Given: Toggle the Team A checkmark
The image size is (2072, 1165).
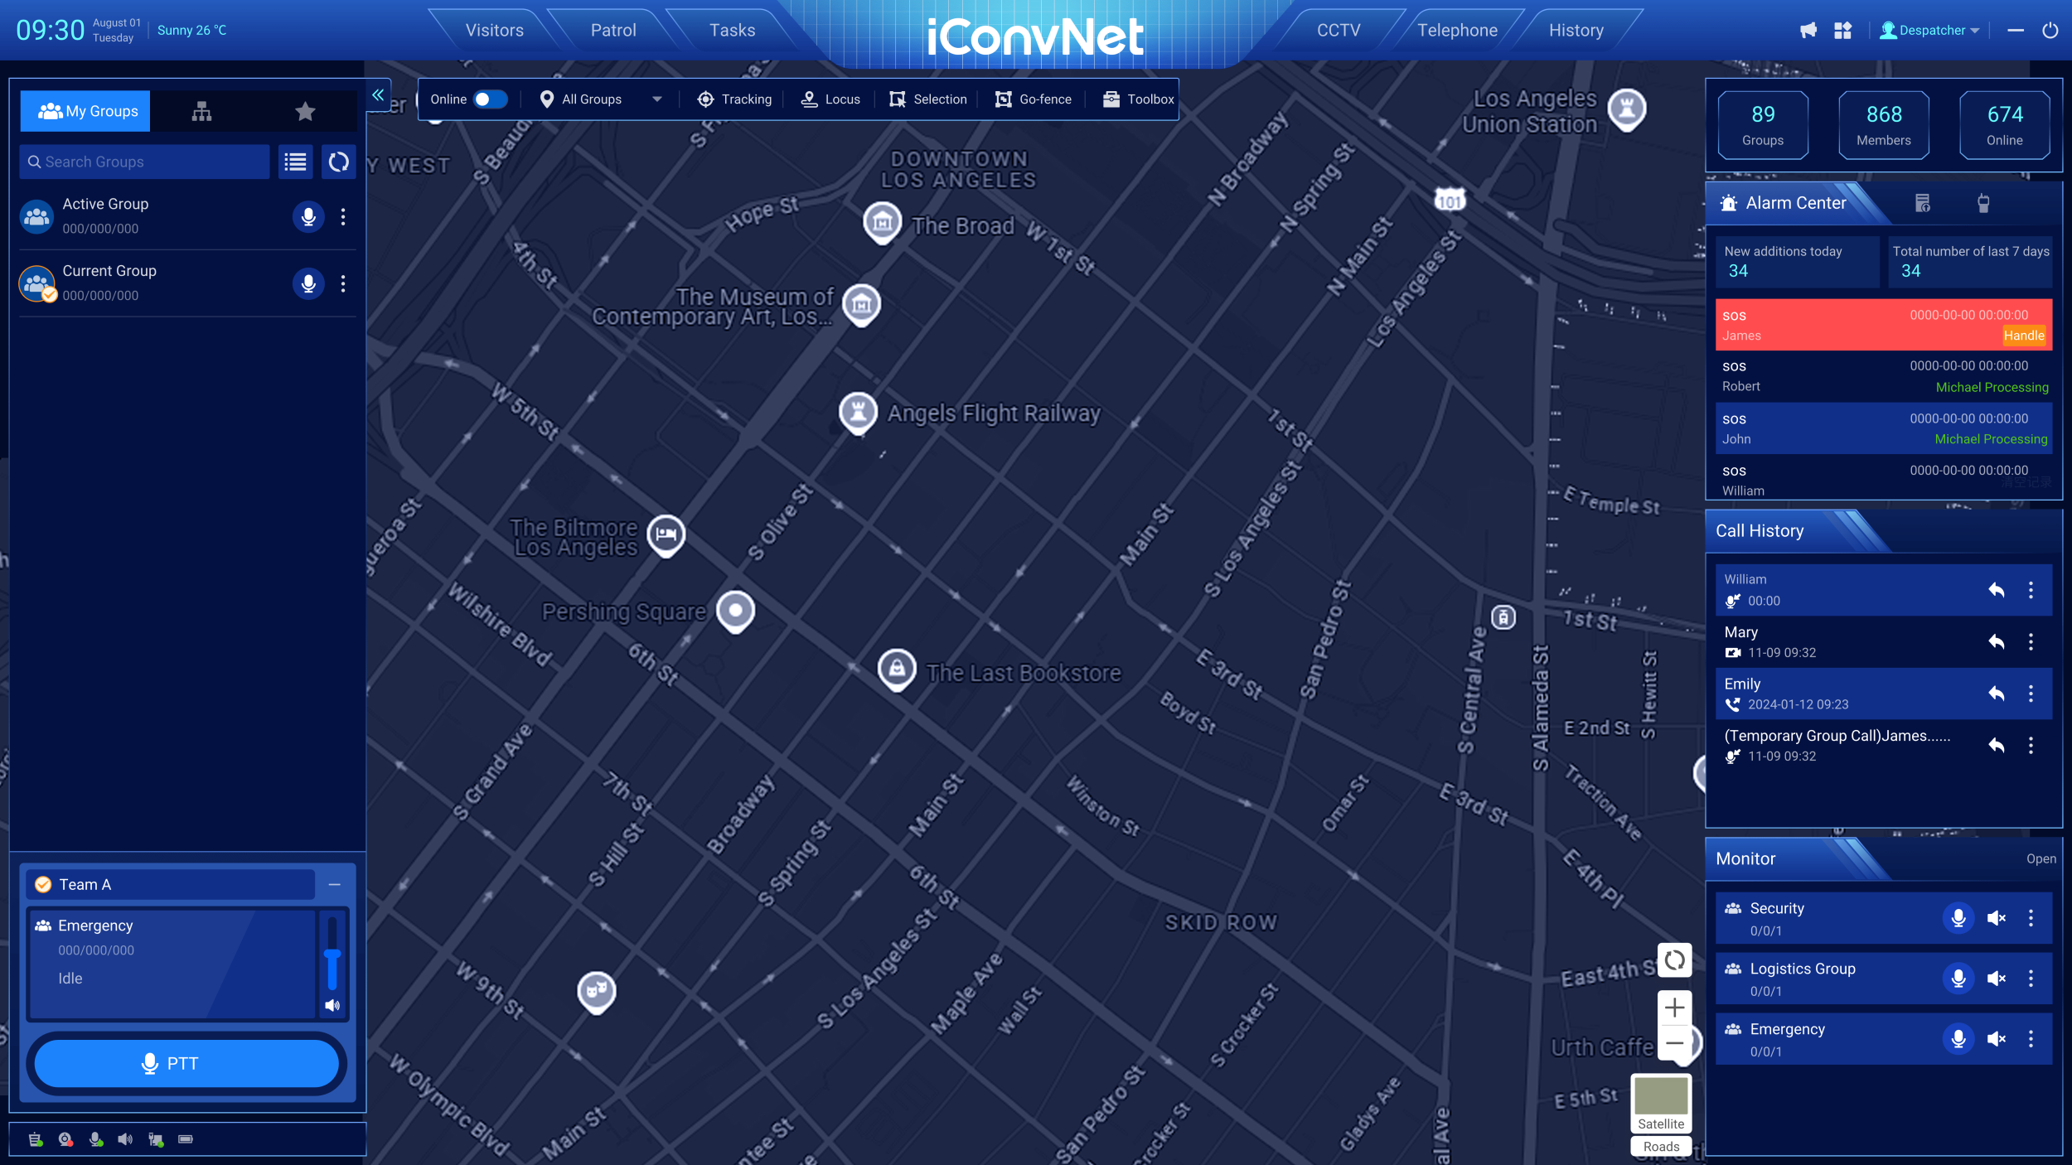Looking at the screenshot, I should (43, 885).
